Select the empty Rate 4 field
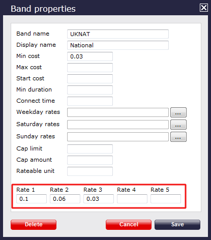Screen dimensions: 211x240 (x=132, y=199)
